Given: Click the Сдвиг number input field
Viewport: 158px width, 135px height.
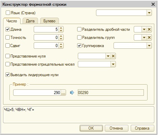Looking at the screenshot, I should click(x=46, y=46).
